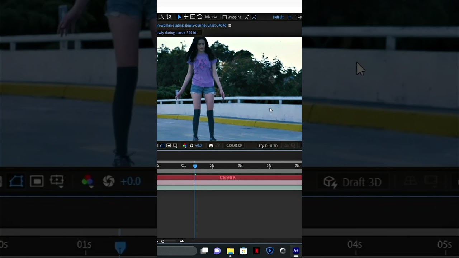
Task: Toggle mask and shape path visibility
Action: [x=162, y=145]
